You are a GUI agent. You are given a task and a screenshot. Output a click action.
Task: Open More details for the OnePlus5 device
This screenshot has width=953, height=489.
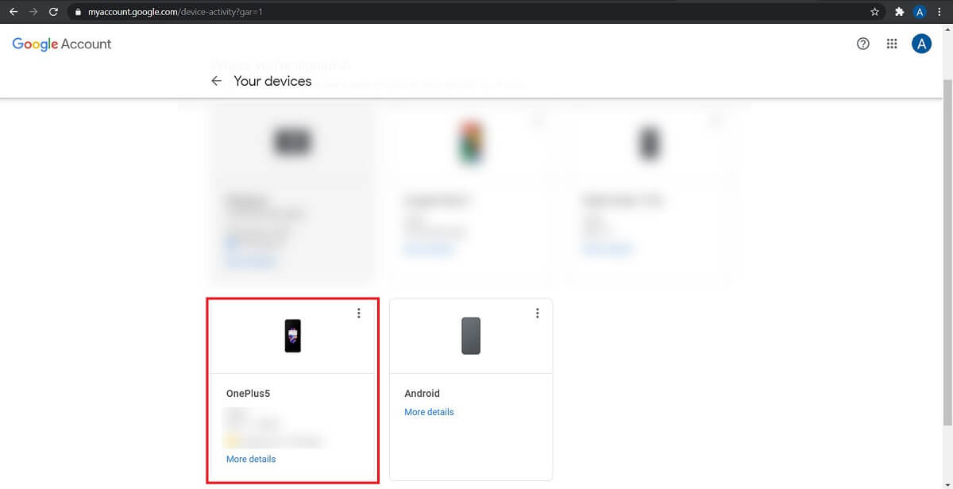[250, 459]
